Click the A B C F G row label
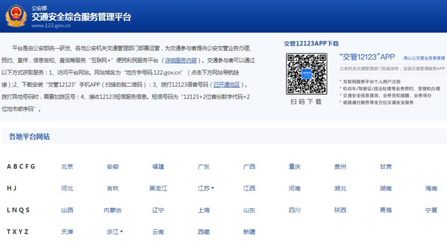 point(21,166)
